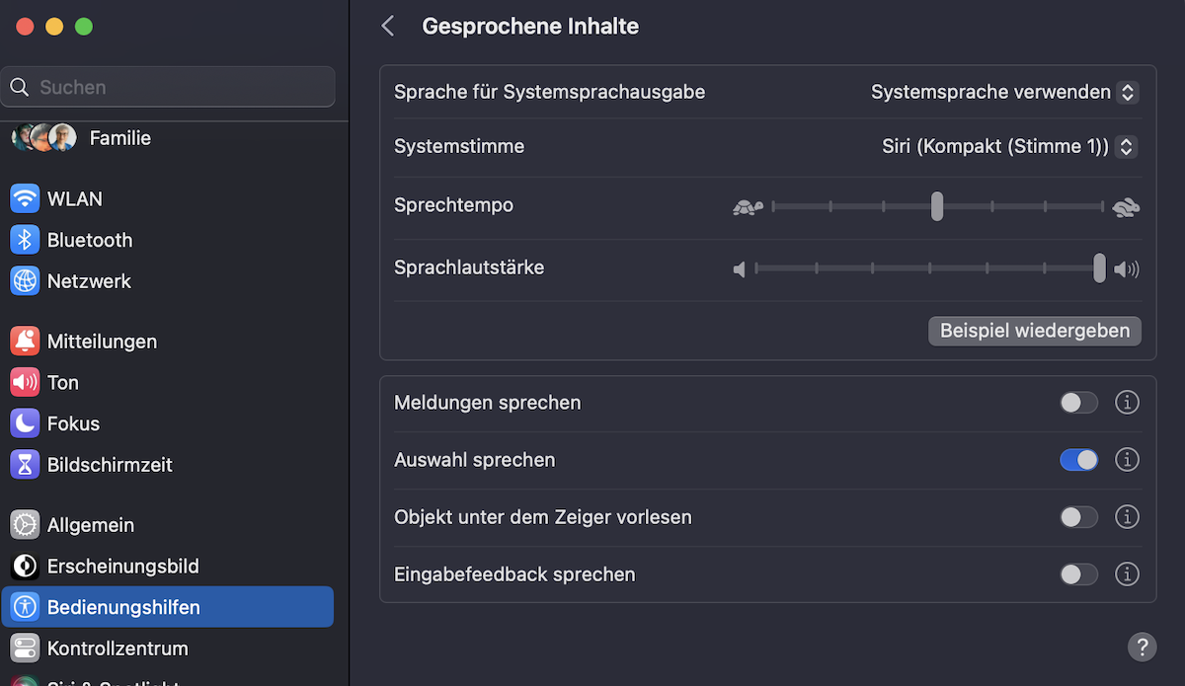The width and height of the screenshot is (1185, 686).
Task: Click the Fokus moon icon
Action: pos(25,423)
